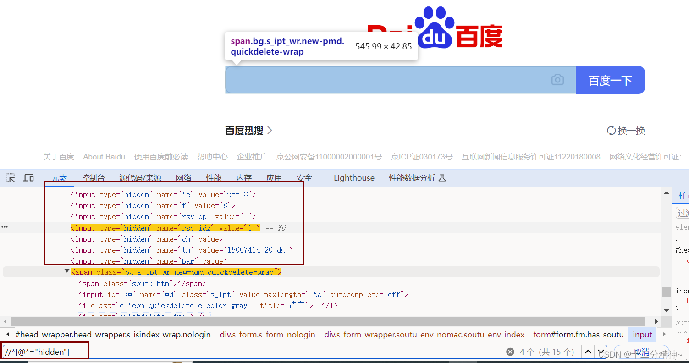689x363 pixels.
Task: Click breadcrumb div.s_form.s_form_nologin
Action: [268, 335]
